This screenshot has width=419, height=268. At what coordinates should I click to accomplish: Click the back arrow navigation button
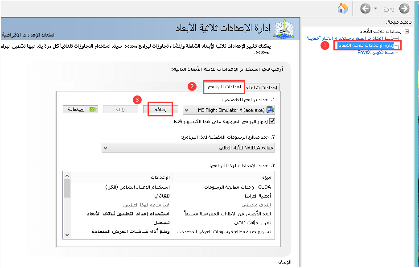pyautogui.click(x=404, y=8)
